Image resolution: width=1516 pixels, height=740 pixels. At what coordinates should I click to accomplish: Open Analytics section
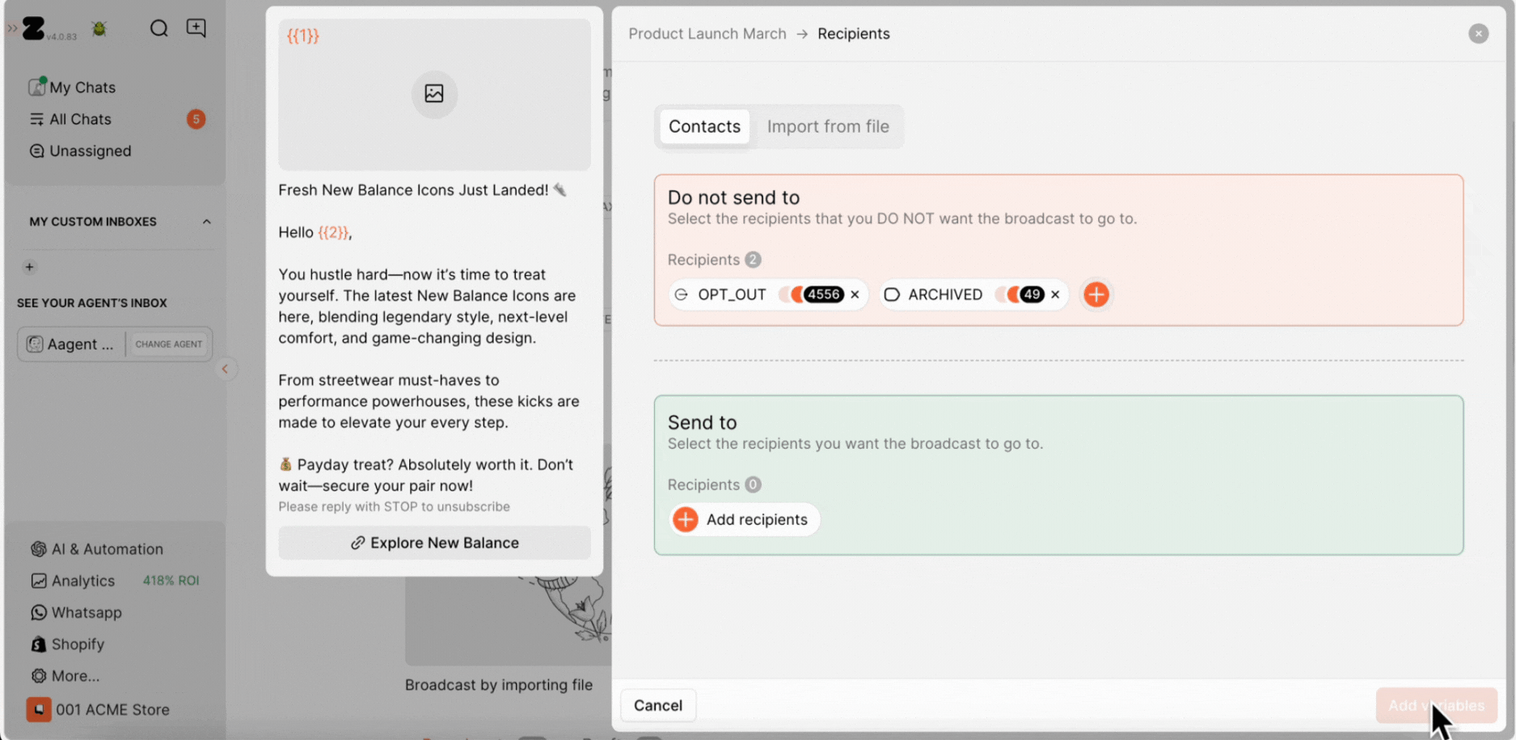pos(73,581)
